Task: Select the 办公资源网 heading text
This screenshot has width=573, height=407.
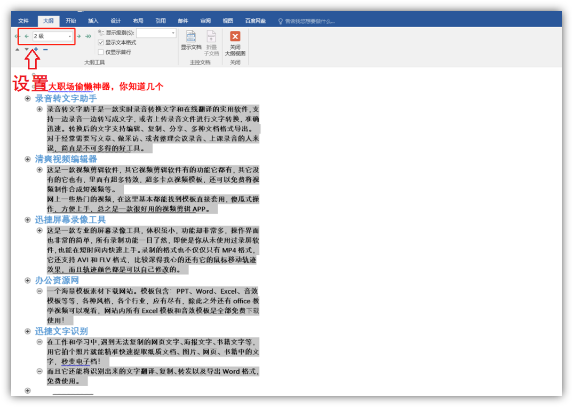Action: tap(57, 280)
